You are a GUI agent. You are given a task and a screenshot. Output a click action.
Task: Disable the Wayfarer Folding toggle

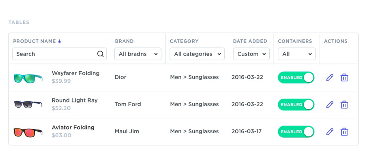(296, 77)
